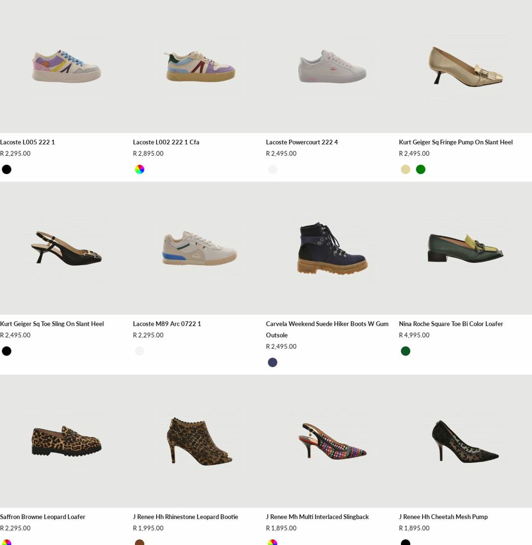Open the Lacoste L005 222 1 sneaker image
532x545 pixels.
66,66
